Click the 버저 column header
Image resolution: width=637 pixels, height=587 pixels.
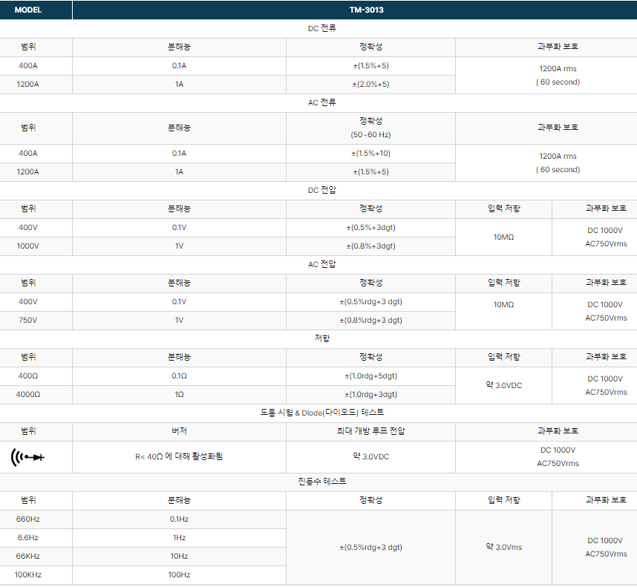click(179, 431)
